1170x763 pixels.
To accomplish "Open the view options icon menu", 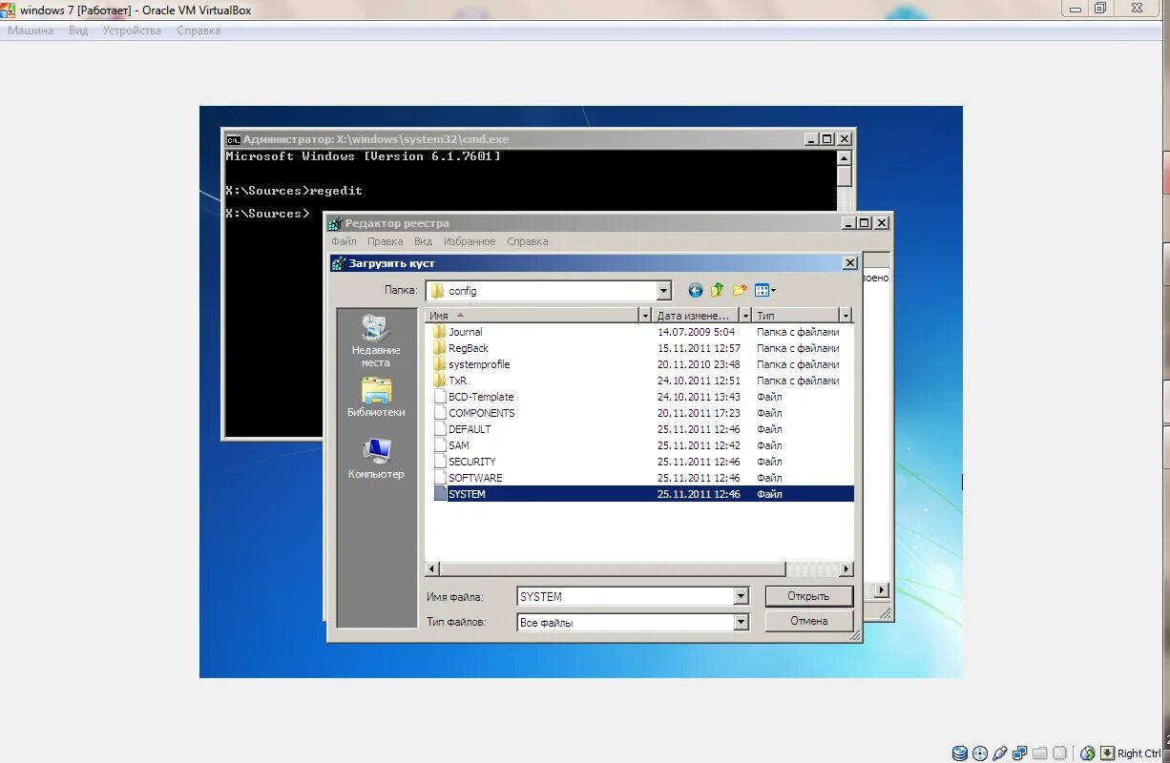I will (x=765, y=291).
